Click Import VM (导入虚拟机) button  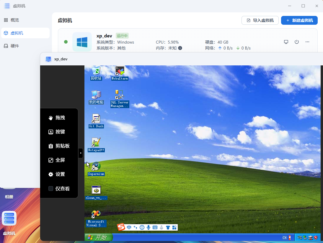(260, 20)
